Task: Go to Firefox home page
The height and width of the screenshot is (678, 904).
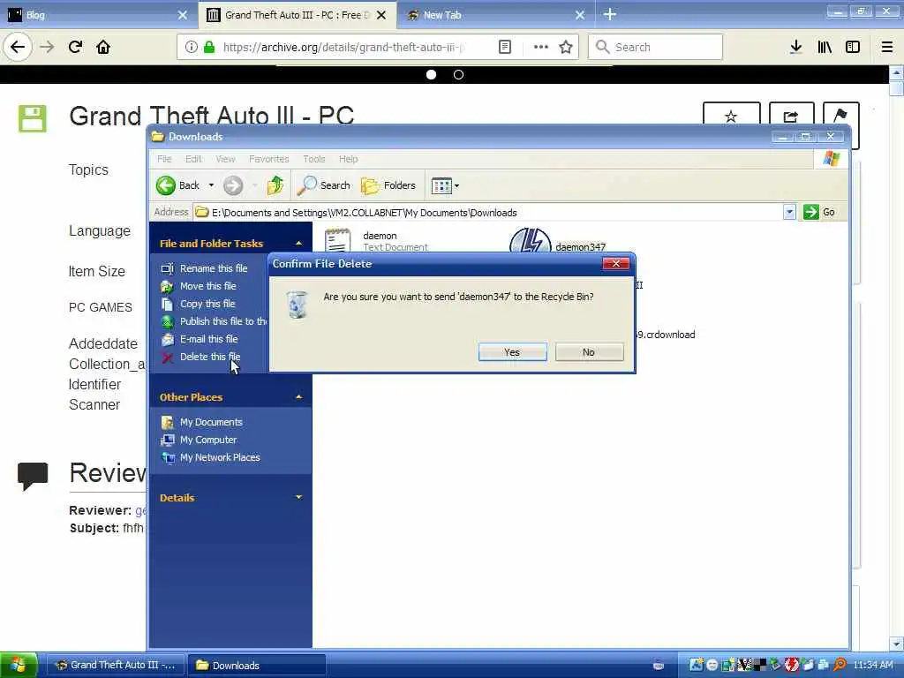Action: pos(103,47)
